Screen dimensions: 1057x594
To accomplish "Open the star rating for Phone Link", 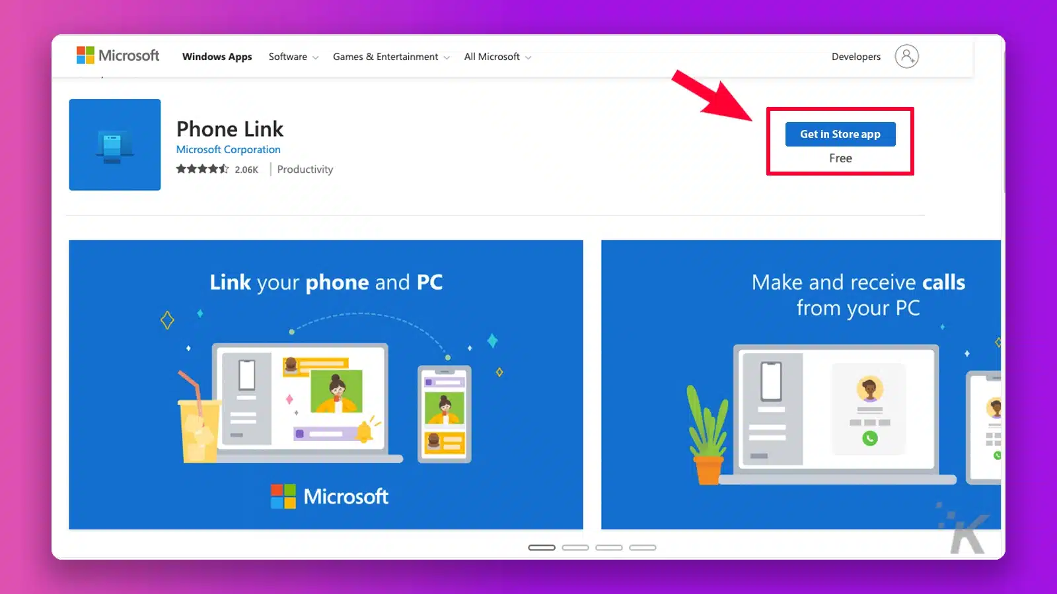I will [x=202, y=169].
